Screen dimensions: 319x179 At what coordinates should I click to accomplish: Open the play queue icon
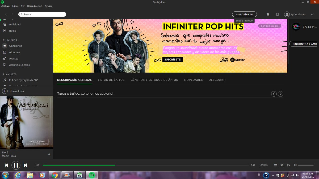[276, 165]
